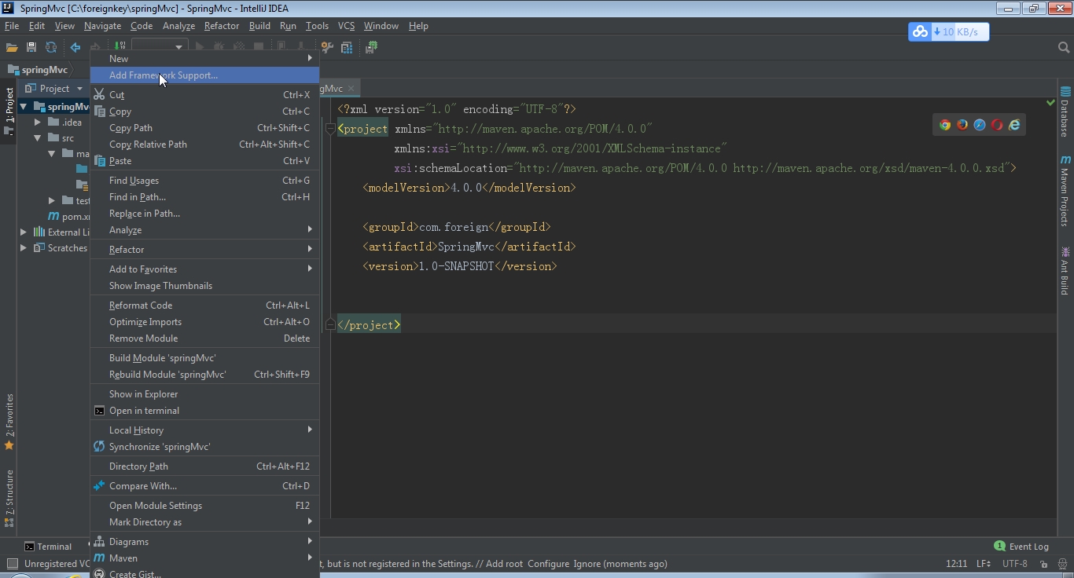This screenshot has height=578, width=1074.
Task: Open pom in Firefox browser icon
Action: pos(962,125)
